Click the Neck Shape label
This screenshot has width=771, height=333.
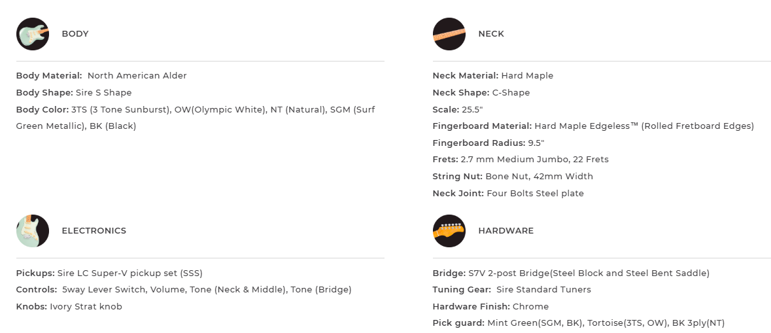[x=461, y=93]
